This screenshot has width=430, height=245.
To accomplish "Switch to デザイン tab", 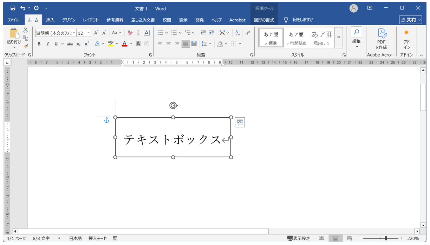I will pos(69,20).
